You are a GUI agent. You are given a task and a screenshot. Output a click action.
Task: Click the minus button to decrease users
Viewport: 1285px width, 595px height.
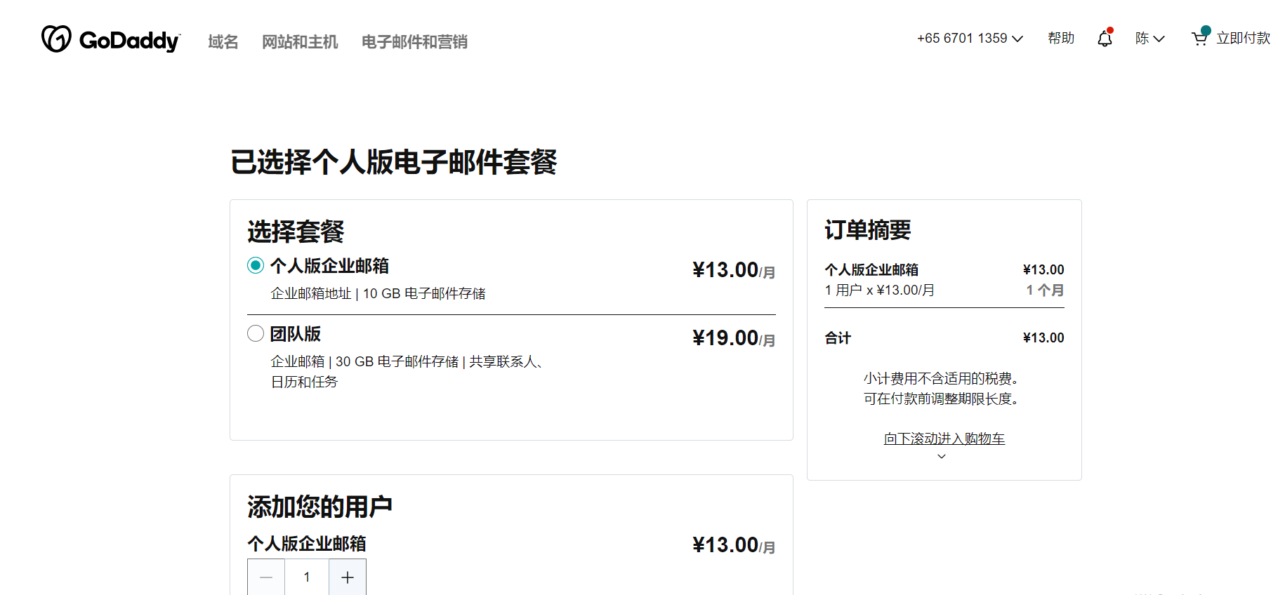[266, 577]
